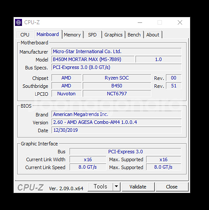Click the BIOS brand American Megatrends Inc.
The width and height of the screenshot is (209, 210).
click(x=117, y=114)
